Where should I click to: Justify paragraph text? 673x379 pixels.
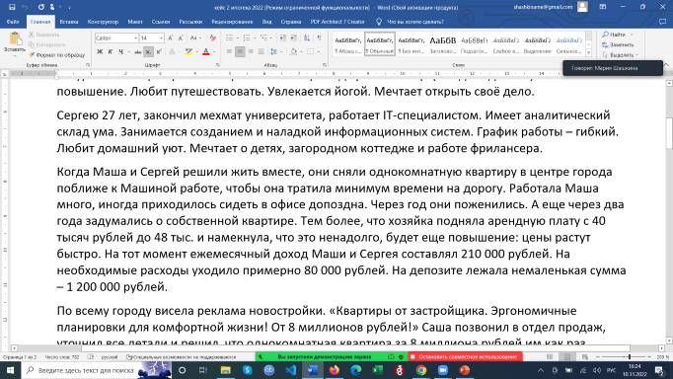(261, 51)
